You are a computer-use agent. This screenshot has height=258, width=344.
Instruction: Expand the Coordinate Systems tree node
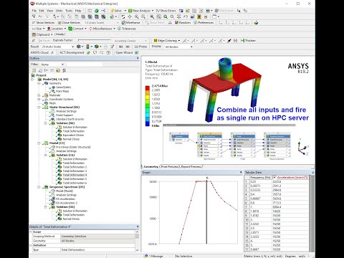[x=39, y=99]
